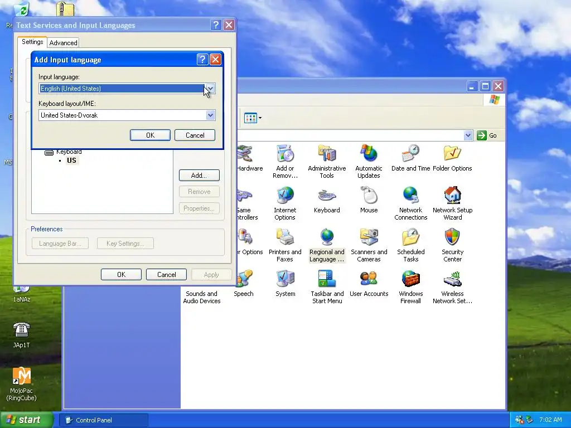Viewport: 571px width, 428px height.
Task: Open the Views toolbar button in Control Panel
Action: [253, 118]
